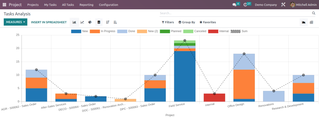The width and height of the screenshot is (319, 118).
Task: Toggle the Sum line in legend
Action: pos(239,31)
